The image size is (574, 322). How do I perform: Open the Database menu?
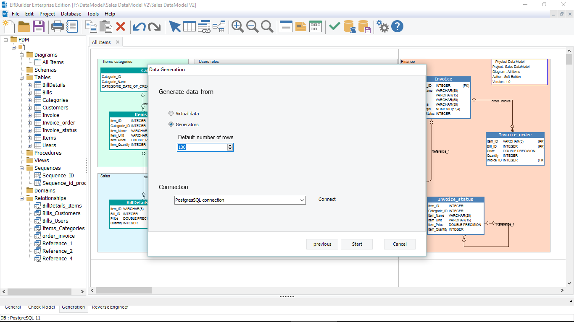(x=71, y=13)
